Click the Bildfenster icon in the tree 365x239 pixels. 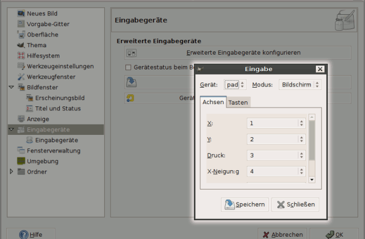point(21,87)
